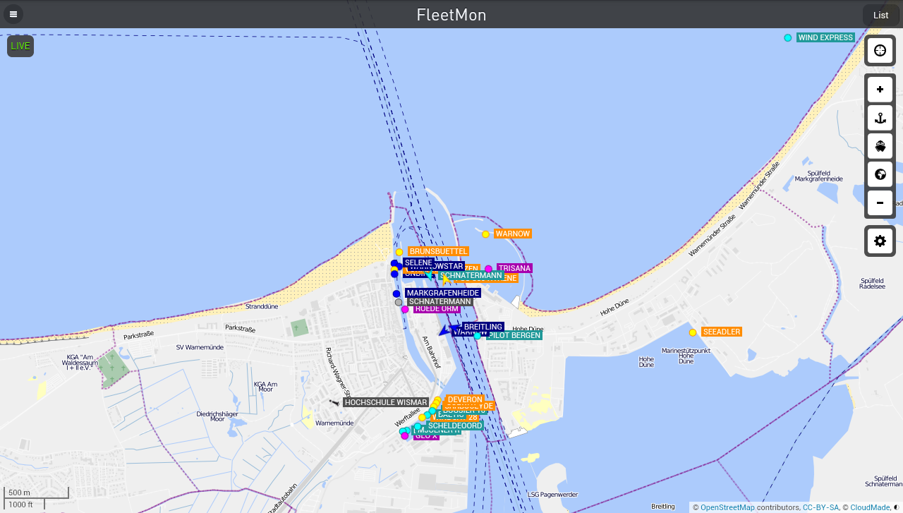The height and width of the screenshot is (513, 903).
Task: Open map settings gear
Action: (880, 241)
